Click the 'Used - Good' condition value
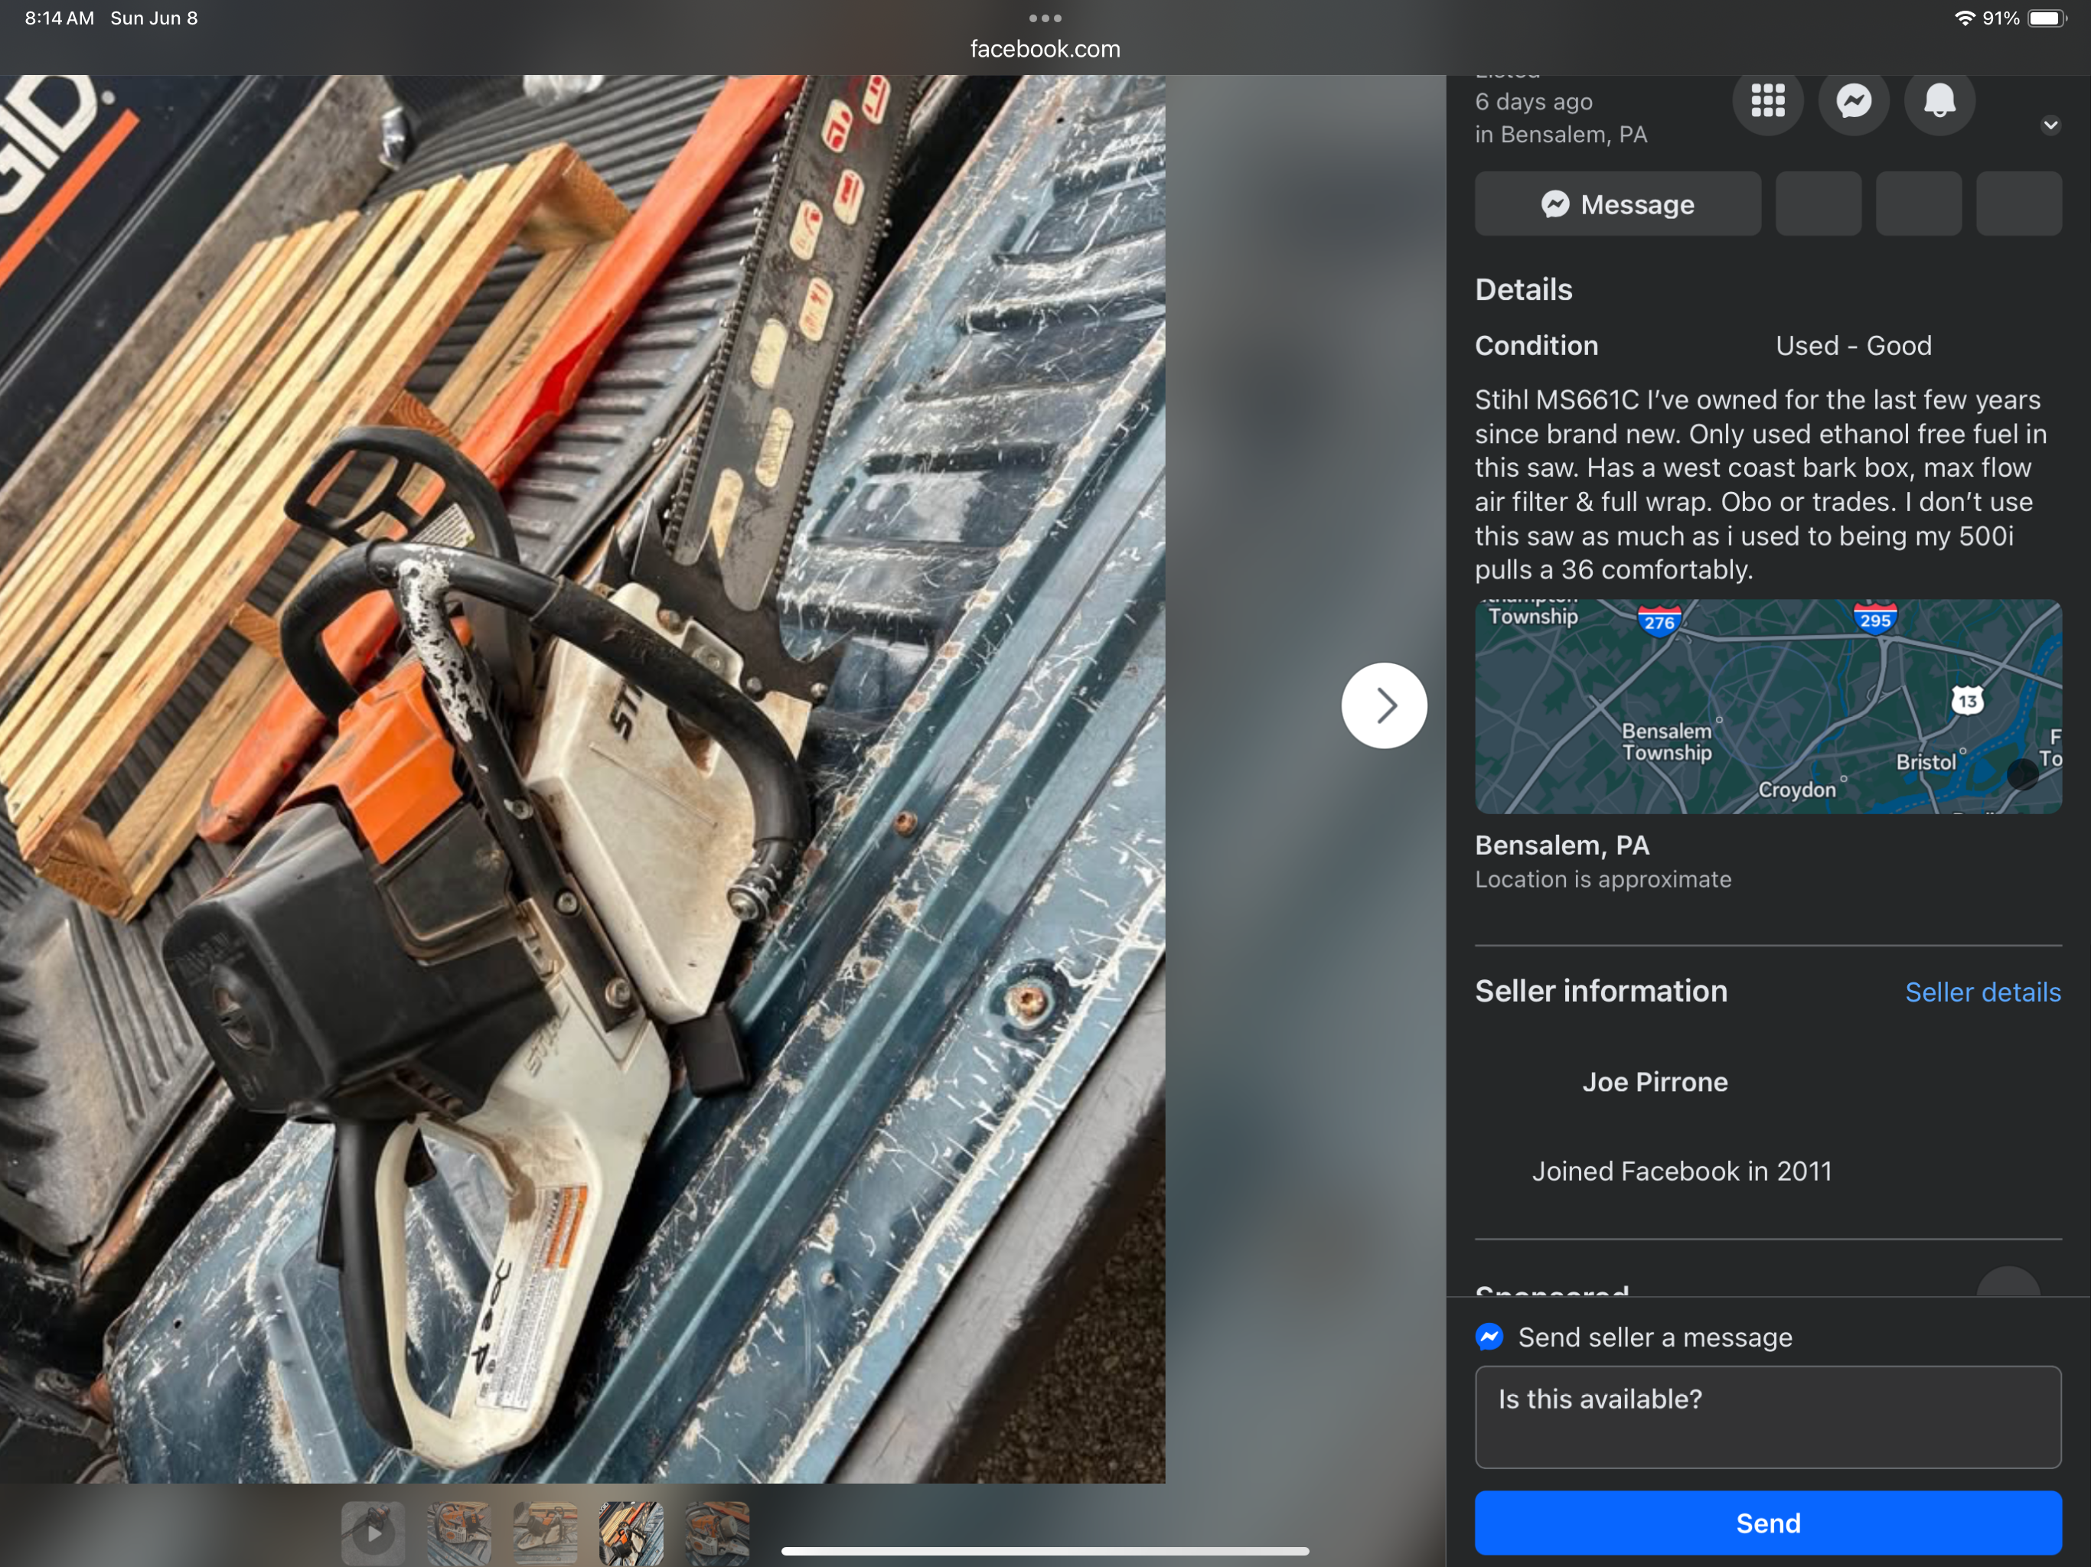This screenshot has height=1567, width=2091. [1853, 346]
